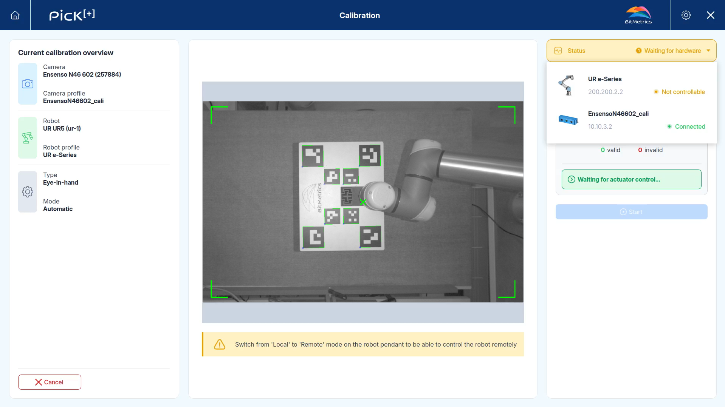Image resolution: width=725 pixels, height=407 pixels.
Task: Select the calibration type gear tile
Action: pos(28,192)
